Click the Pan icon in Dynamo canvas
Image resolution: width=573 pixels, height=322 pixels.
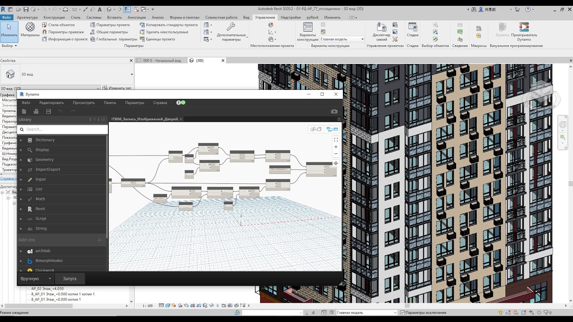[336, 163]
